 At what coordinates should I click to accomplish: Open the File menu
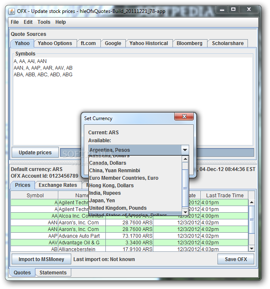(x=15, y=22)
